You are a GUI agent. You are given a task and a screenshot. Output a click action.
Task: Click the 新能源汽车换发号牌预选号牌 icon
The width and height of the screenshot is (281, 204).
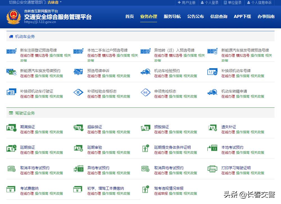(x=212, y=51)
